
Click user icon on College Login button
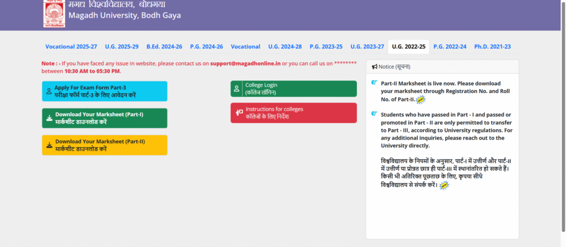point(237,89)
